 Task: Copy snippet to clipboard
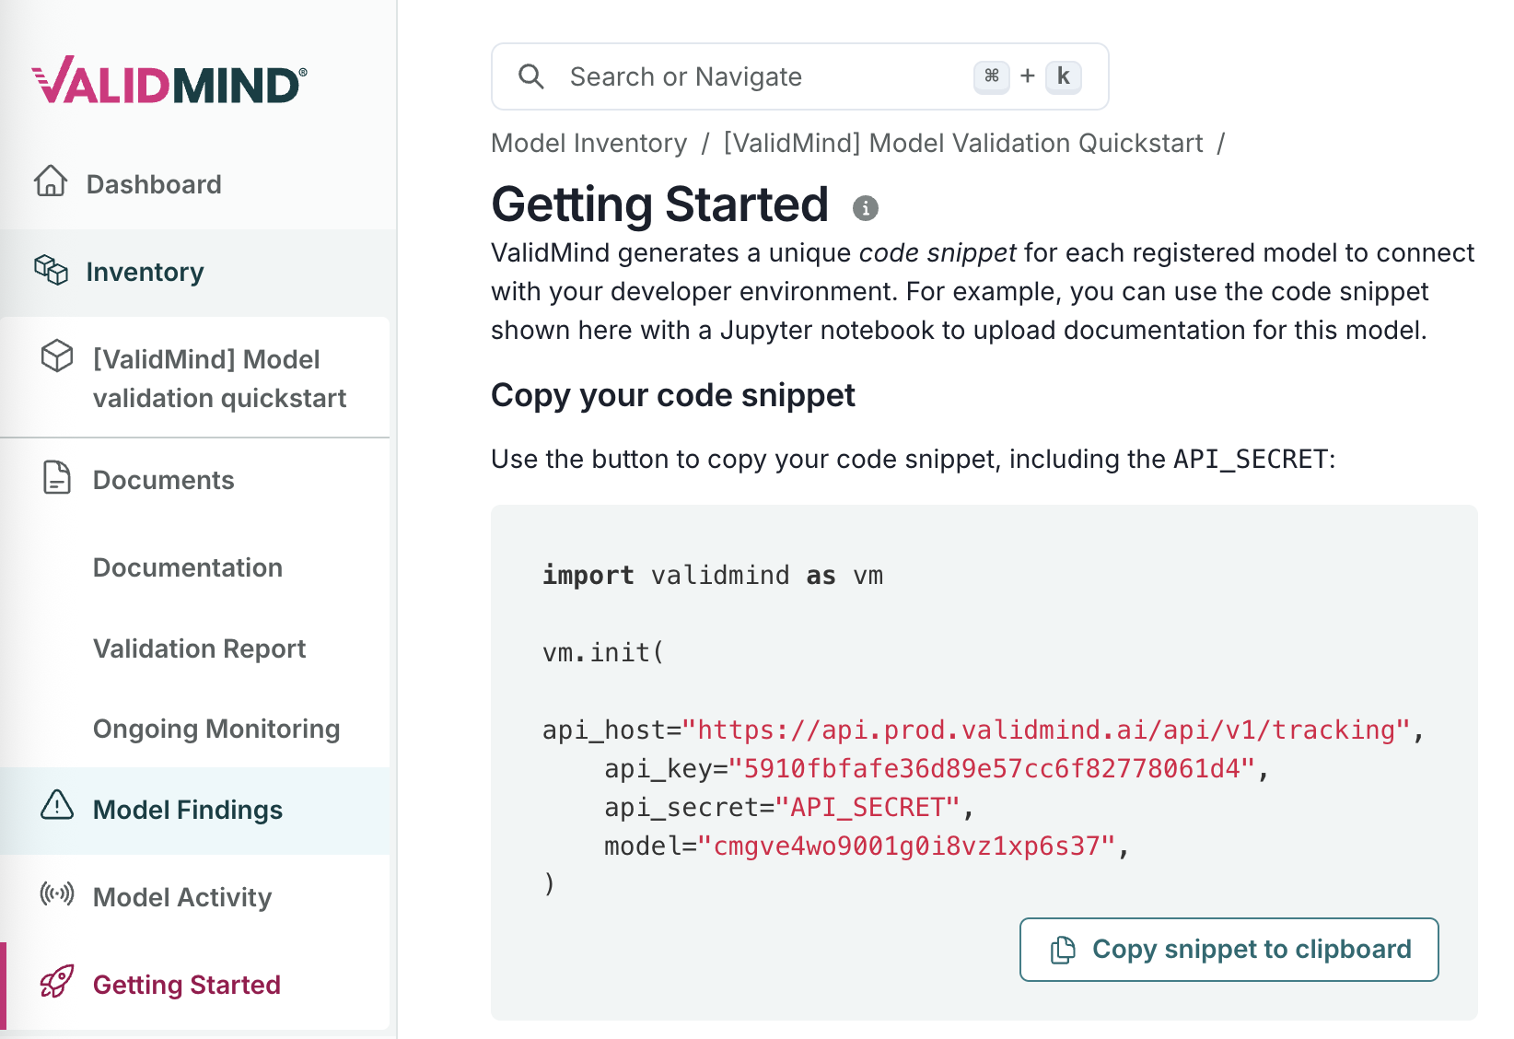pyautogui.click(x=1229, y=949)
